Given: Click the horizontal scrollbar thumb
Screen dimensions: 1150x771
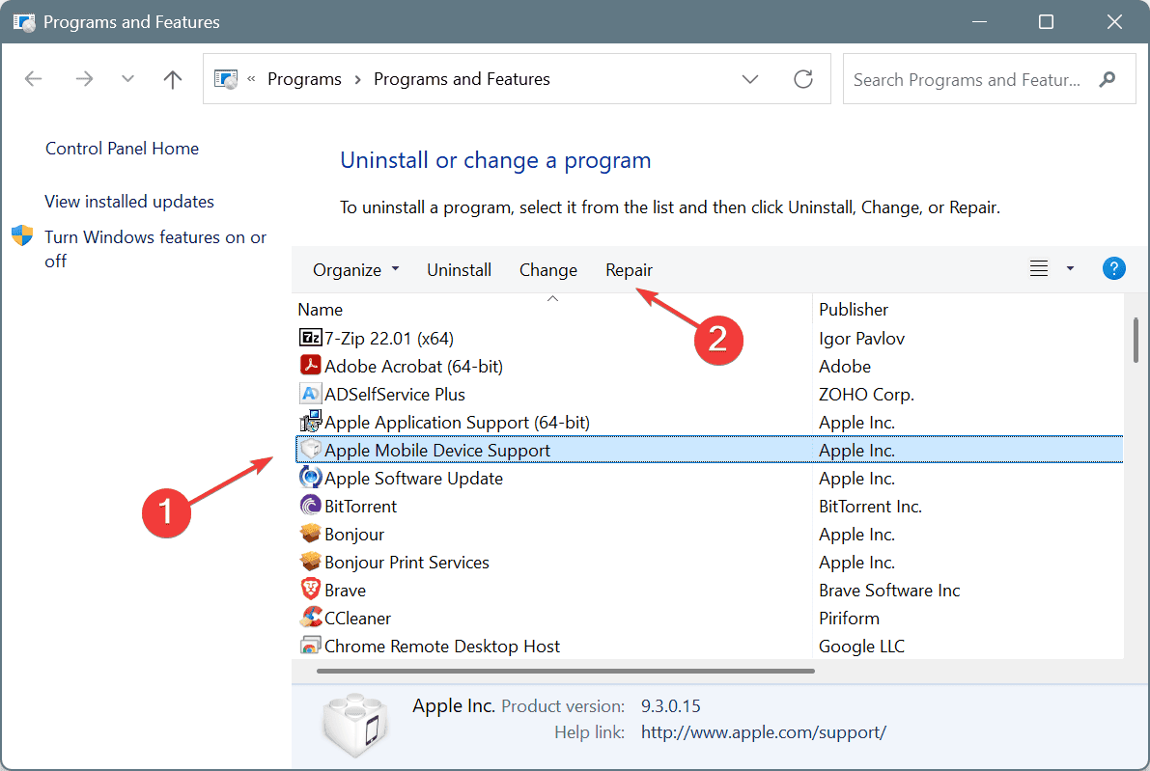Looking at the screenshot, I should click(x=566, y=671).
